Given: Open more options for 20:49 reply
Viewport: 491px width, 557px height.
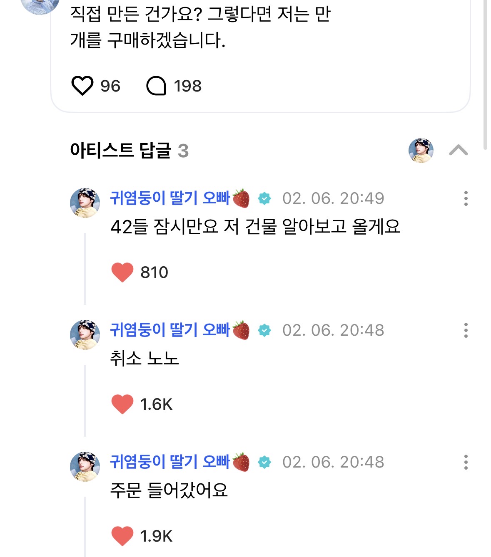Looking at the screenshot, I should pyautogui.click(x=466, y=198).
